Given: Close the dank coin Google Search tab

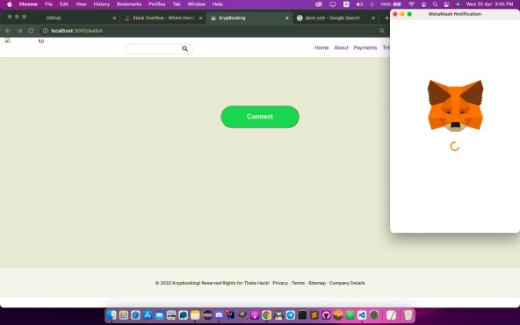Looking at the screenshot, I should pos(373,18).
